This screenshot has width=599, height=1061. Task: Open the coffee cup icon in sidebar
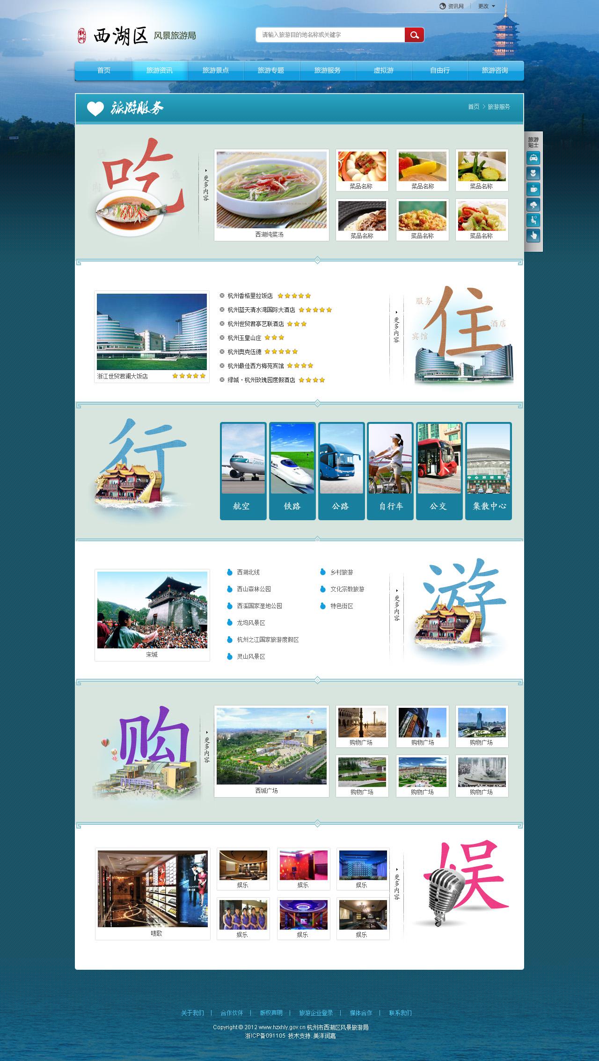[x=533, y=189]
